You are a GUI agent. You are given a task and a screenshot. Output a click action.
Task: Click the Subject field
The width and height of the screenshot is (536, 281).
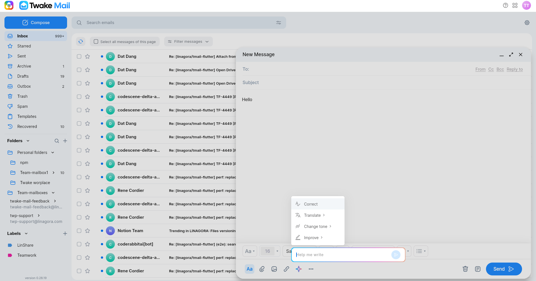[383, 83]
